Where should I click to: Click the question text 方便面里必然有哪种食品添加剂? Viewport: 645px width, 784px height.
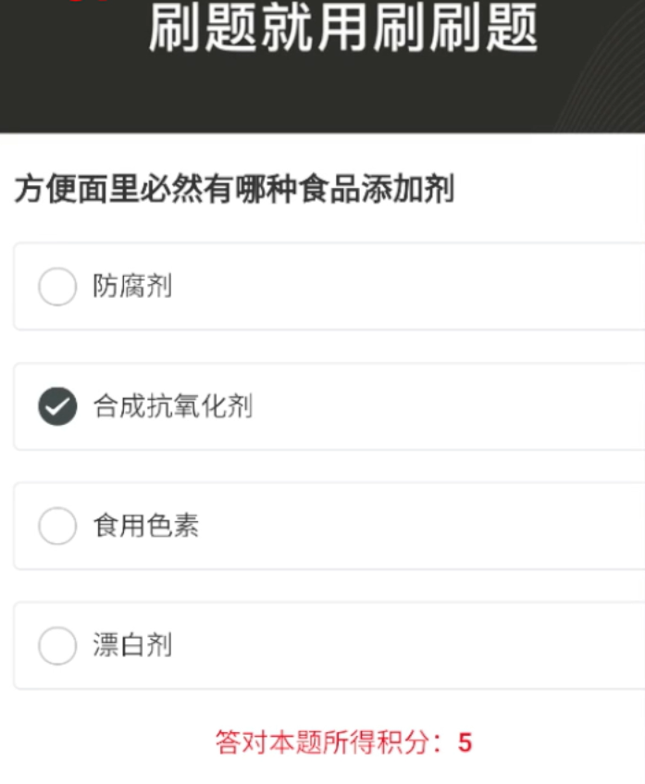point(234,189)
